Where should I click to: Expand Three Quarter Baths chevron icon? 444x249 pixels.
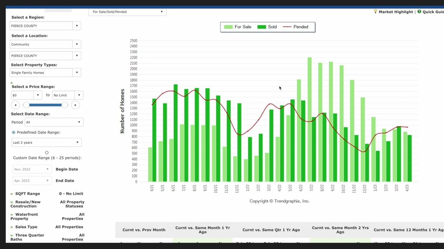coord(12,236)
